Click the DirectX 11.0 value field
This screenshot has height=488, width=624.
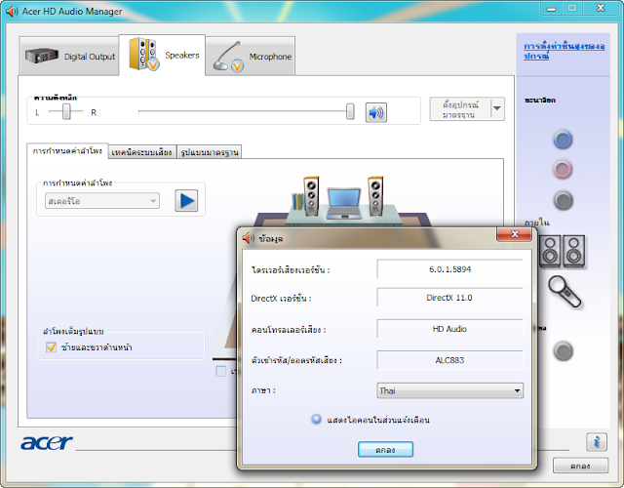[x=449, y=298]
